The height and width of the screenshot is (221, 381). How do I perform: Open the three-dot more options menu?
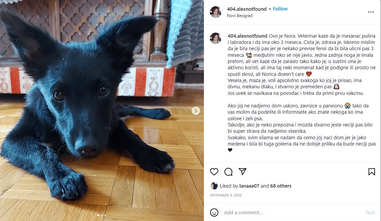(371, 12)
